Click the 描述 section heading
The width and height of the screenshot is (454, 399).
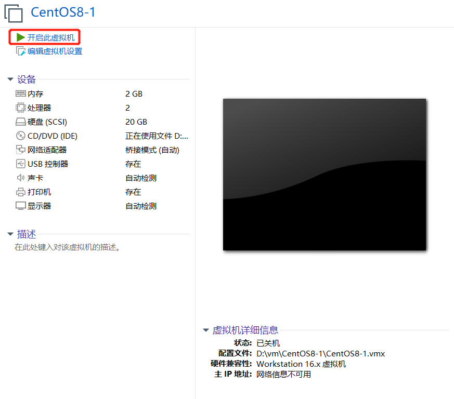pyautogui.click(x=27, y=234)
